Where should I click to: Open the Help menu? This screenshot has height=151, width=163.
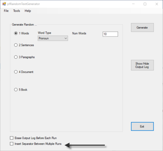tap(28, 11)
